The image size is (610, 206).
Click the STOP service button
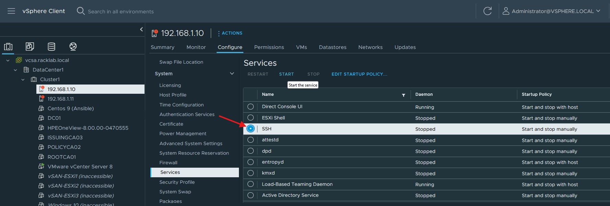pos(313,74)
